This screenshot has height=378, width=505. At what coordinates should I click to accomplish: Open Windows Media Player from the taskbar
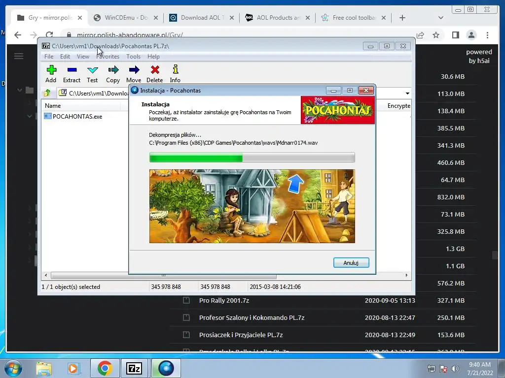coord(73,368)
